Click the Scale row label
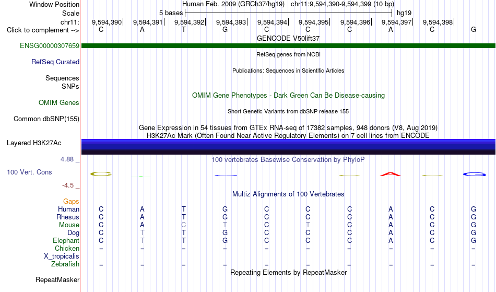The width and height of the screenshot is (496, 292). click(x=70, y=13)
